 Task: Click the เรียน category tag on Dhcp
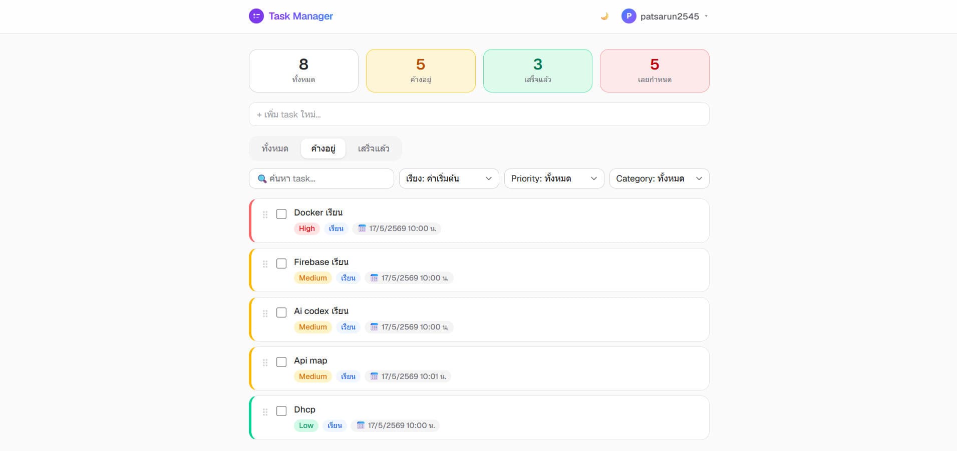tap(335, 425)
